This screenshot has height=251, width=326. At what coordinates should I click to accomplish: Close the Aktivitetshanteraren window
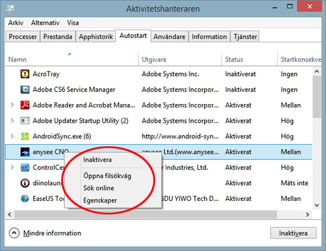(x=310, y=6)
